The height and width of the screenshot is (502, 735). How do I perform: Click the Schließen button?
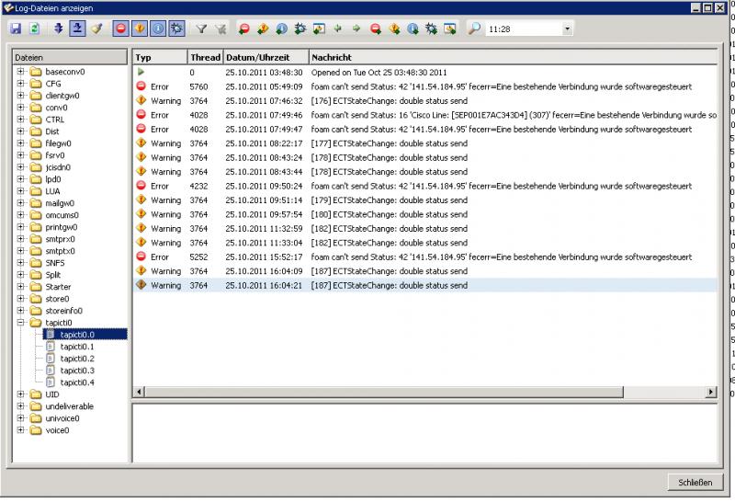[695, 483]
